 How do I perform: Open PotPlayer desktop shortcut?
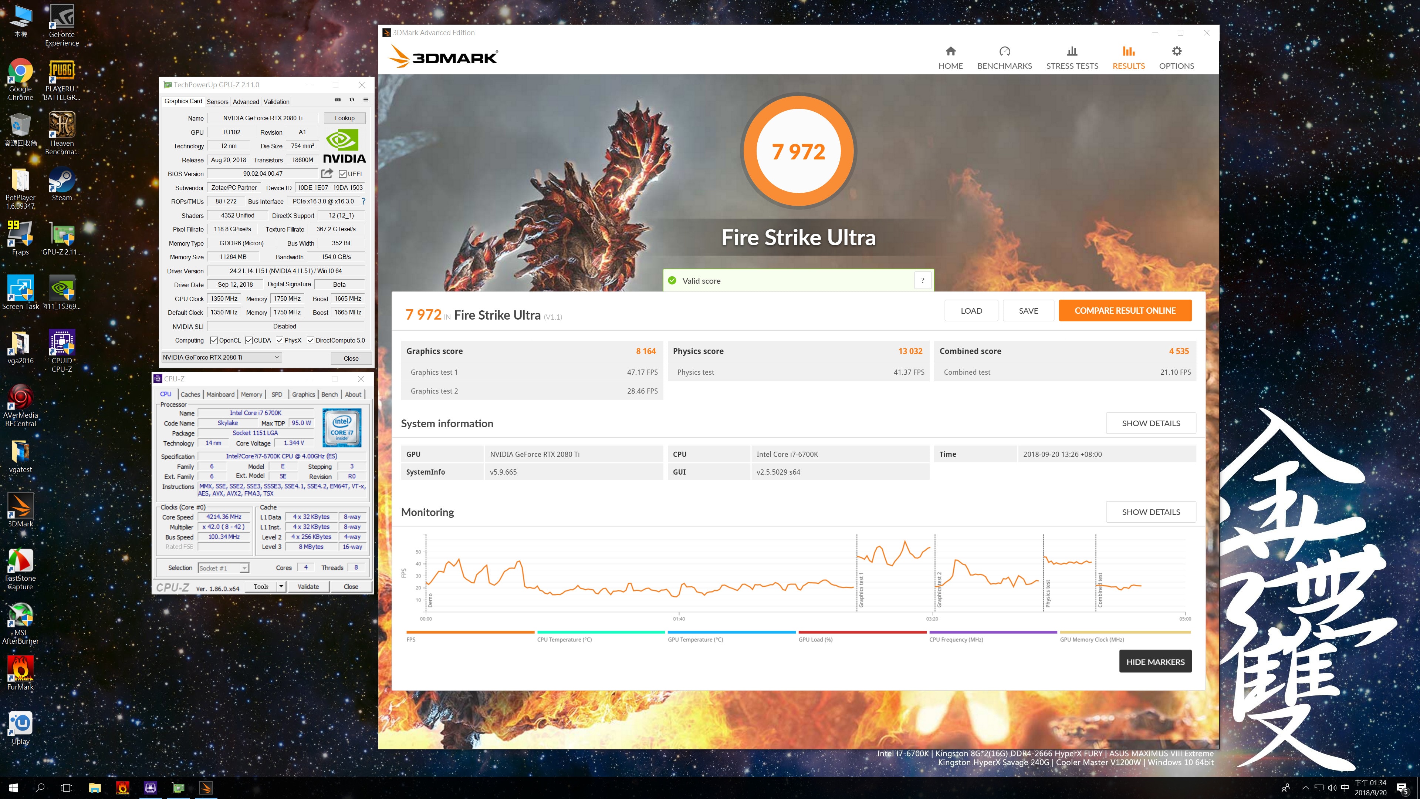tap(20, 189)
